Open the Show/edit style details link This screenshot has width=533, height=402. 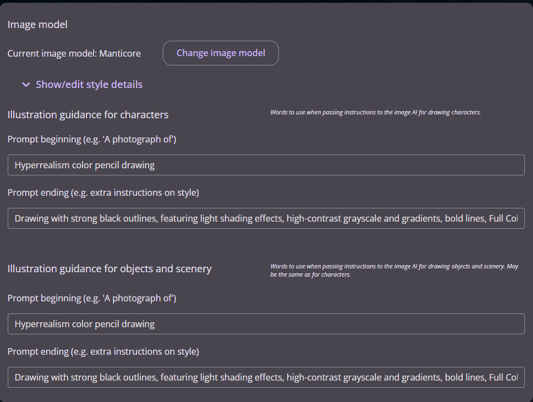click(89, 85)
